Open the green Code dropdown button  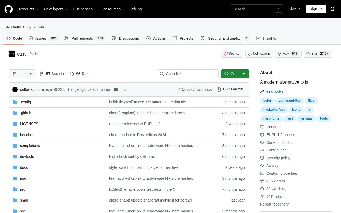point(235,74)
